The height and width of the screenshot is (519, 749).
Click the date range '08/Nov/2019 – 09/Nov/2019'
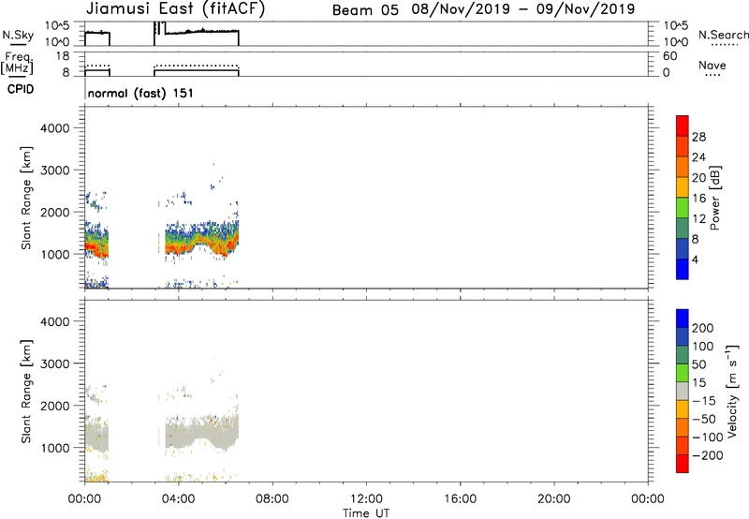(x=523, y=9)
